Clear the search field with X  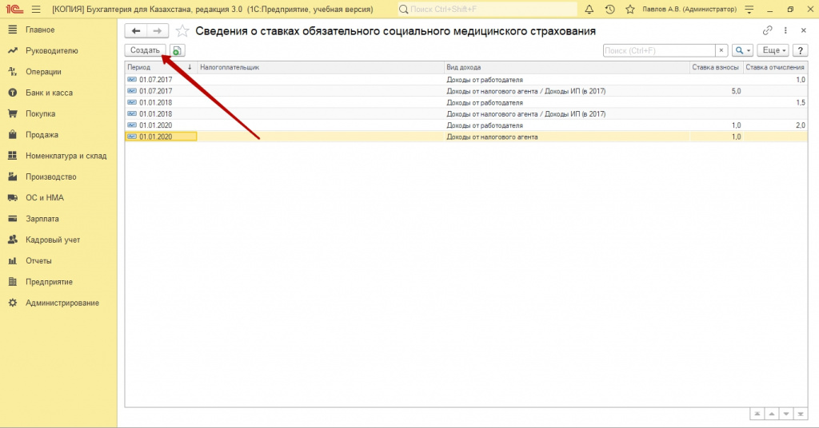pyautogui.click(x=721, y=50)
